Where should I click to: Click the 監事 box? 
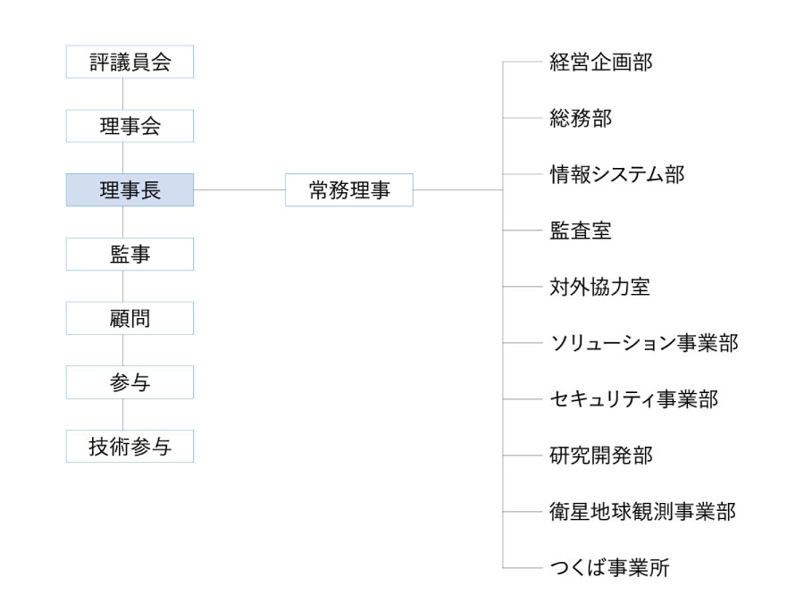pos(130,254)
